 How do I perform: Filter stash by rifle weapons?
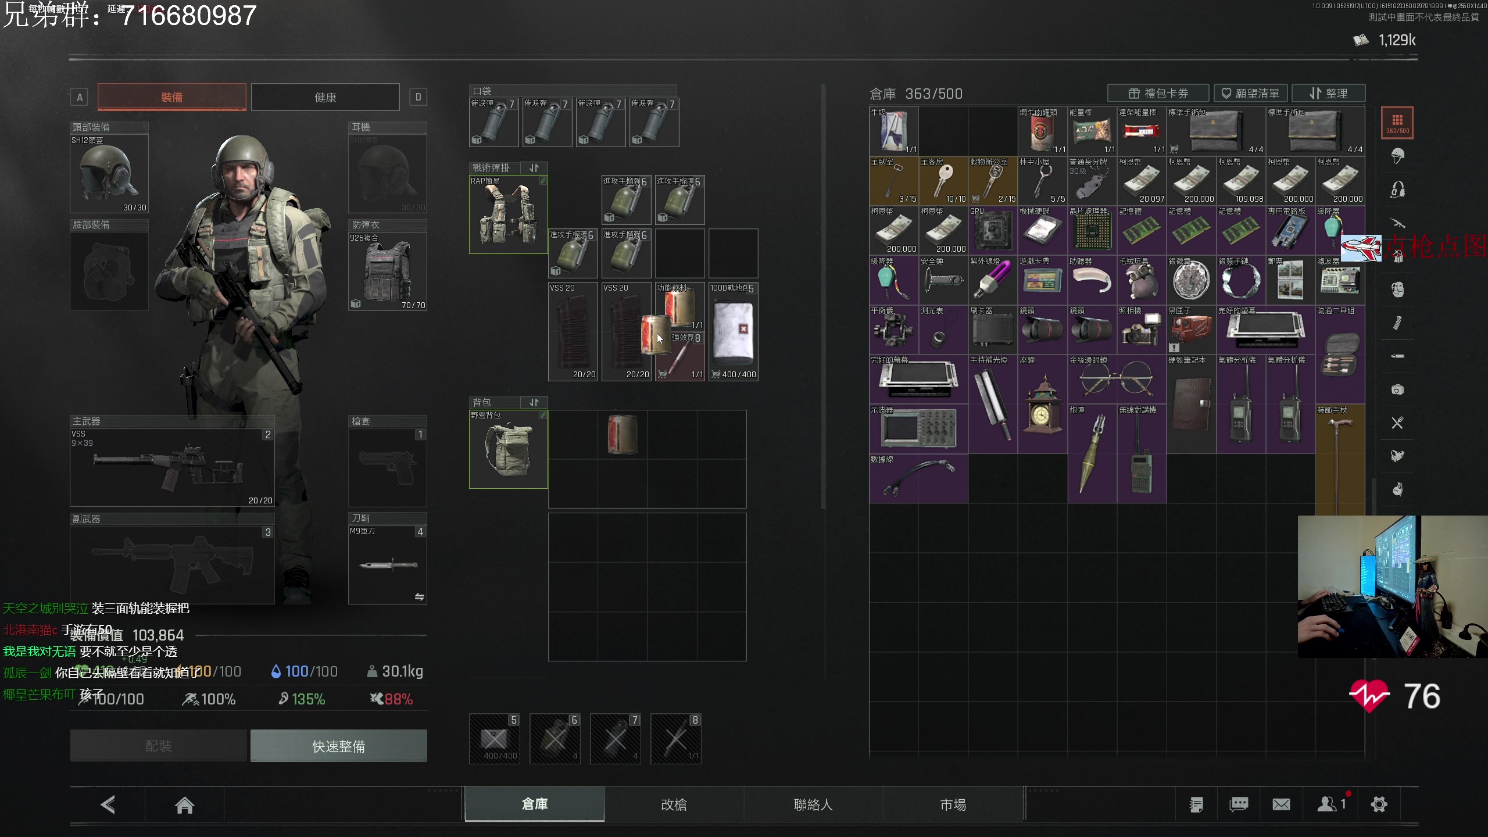point(1397,223)
